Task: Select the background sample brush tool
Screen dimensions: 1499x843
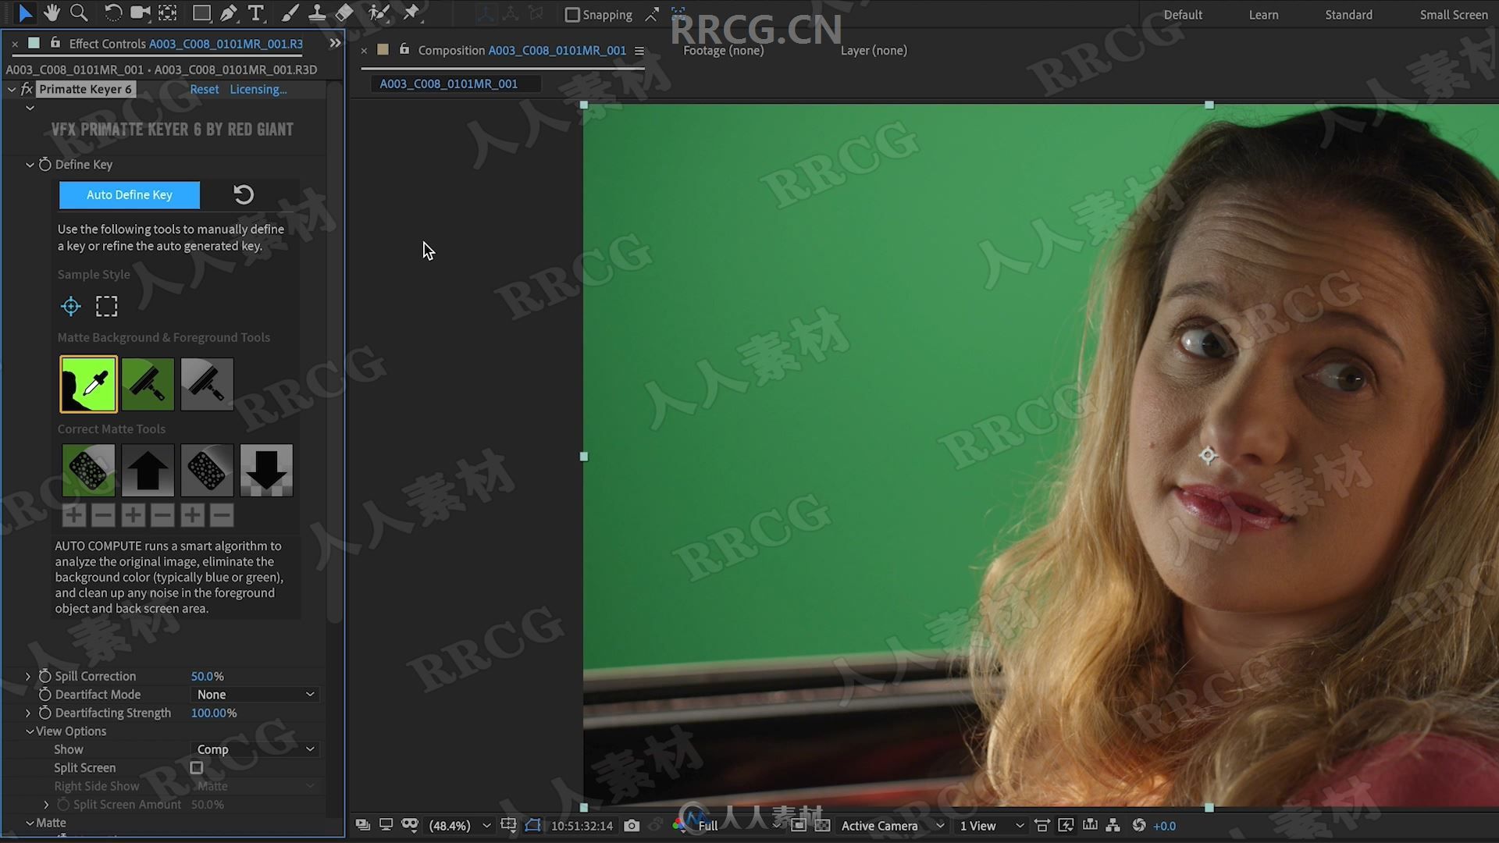Action: (148, 383)
